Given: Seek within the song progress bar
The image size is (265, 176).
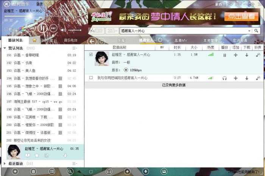Looking at the screenshot, I should (42, 16).
